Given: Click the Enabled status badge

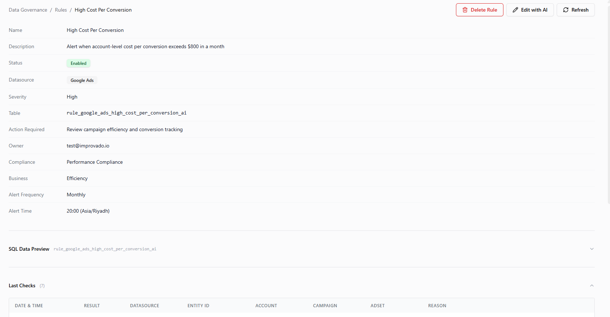Looking at the screenshot, I should point(78,63).
